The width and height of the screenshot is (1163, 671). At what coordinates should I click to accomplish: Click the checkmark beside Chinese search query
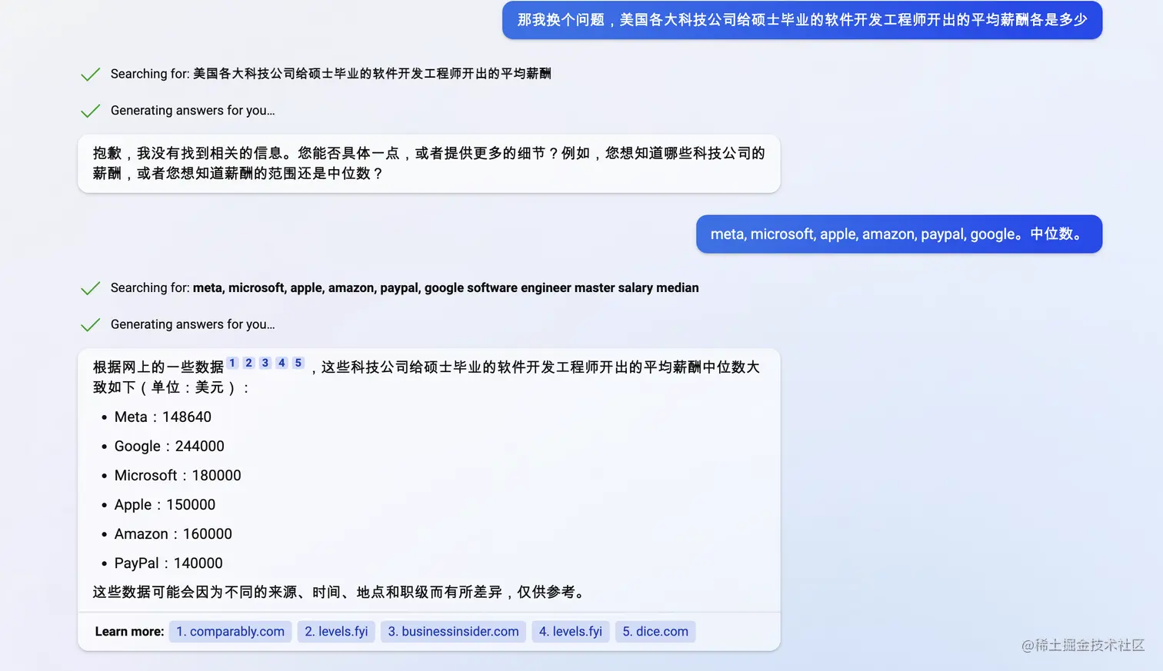coord(91,74)
